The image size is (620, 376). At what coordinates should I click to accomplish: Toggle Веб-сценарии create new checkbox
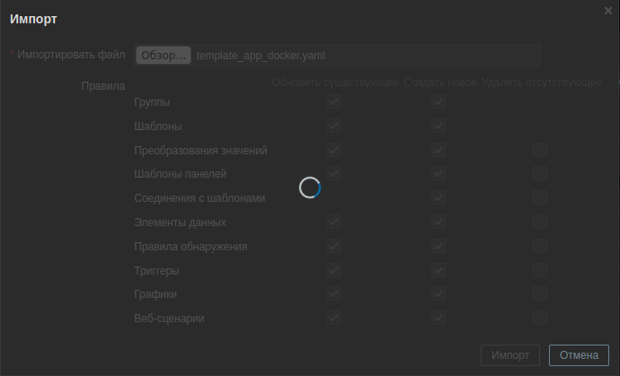(x=438, y=318)
